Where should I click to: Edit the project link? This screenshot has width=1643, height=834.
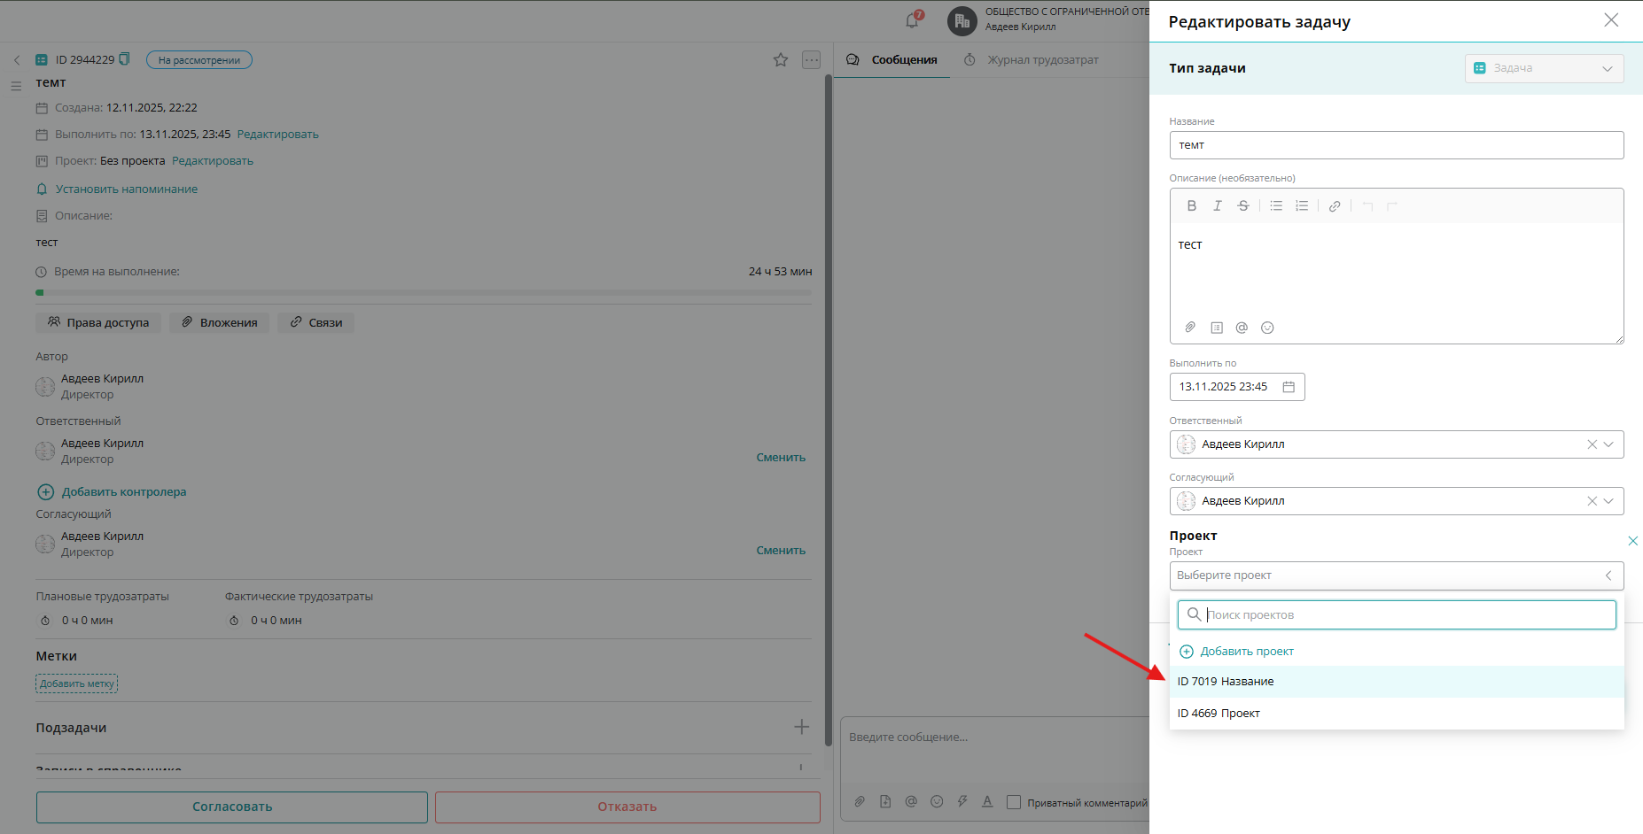point(213,161)
